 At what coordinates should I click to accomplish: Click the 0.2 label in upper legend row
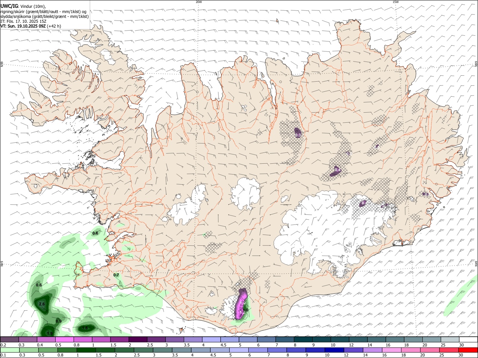(x=3, y=345)
